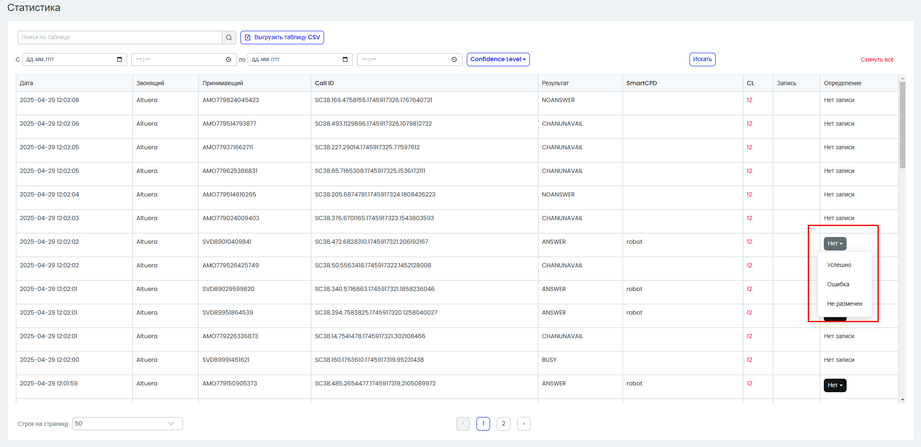Go to next page arrow
The width and height of the screenshot is (921, 447).
click(524, 424)
